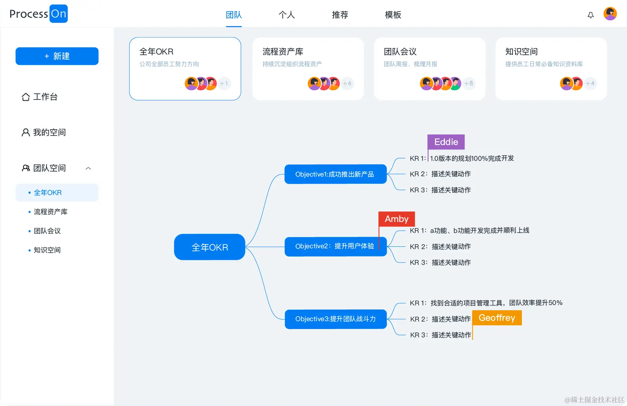
Task: Show the +8 collaborators on 团队会议 card
Action: (x=469, y=83)
